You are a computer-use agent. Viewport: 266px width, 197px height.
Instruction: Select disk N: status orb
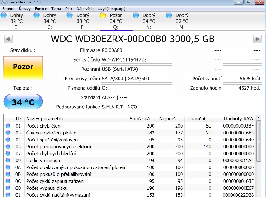click(x=136, y=15)
